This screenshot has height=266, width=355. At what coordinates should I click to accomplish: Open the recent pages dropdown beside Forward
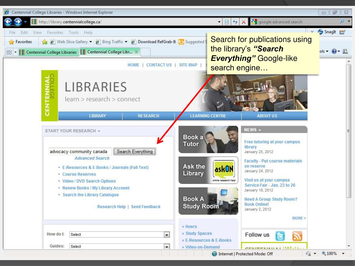(x=25, y=22)
